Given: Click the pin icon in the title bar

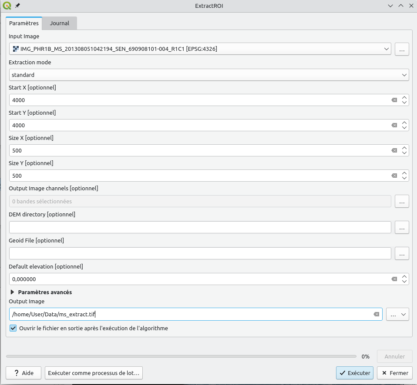Looking at the screenshot, I should pos(17,6).
